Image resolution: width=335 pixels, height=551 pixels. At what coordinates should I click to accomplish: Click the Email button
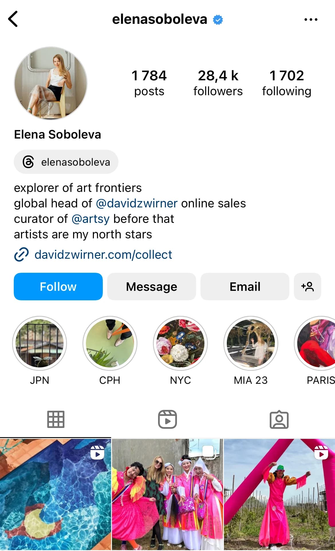click(245, 286)
